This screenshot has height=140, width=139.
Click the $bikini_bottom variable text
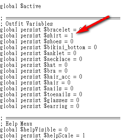(65, 47)
